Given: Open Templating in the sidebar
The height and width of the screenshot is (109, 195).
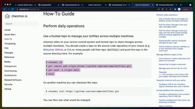Looking at the screenshot, I should (10, 44).
